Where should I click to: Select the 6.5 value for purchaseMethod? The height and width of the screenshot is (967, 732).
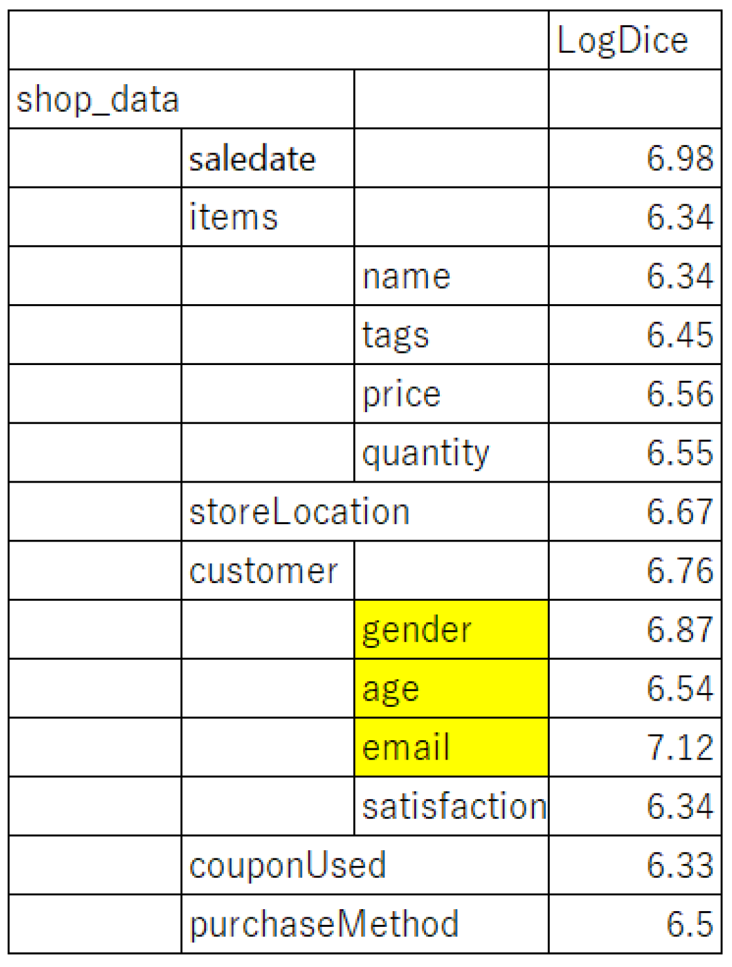tap(689, 924)
